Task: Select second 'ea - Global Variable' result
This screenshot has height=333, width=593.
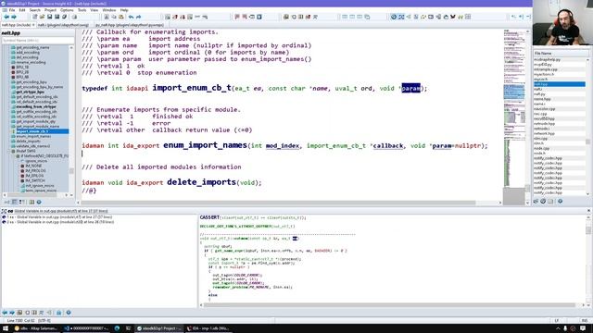Action: pos(59,222)
